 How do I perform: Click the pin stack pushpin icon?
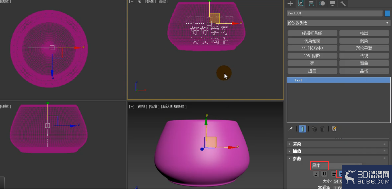click(x=291, y=129)
